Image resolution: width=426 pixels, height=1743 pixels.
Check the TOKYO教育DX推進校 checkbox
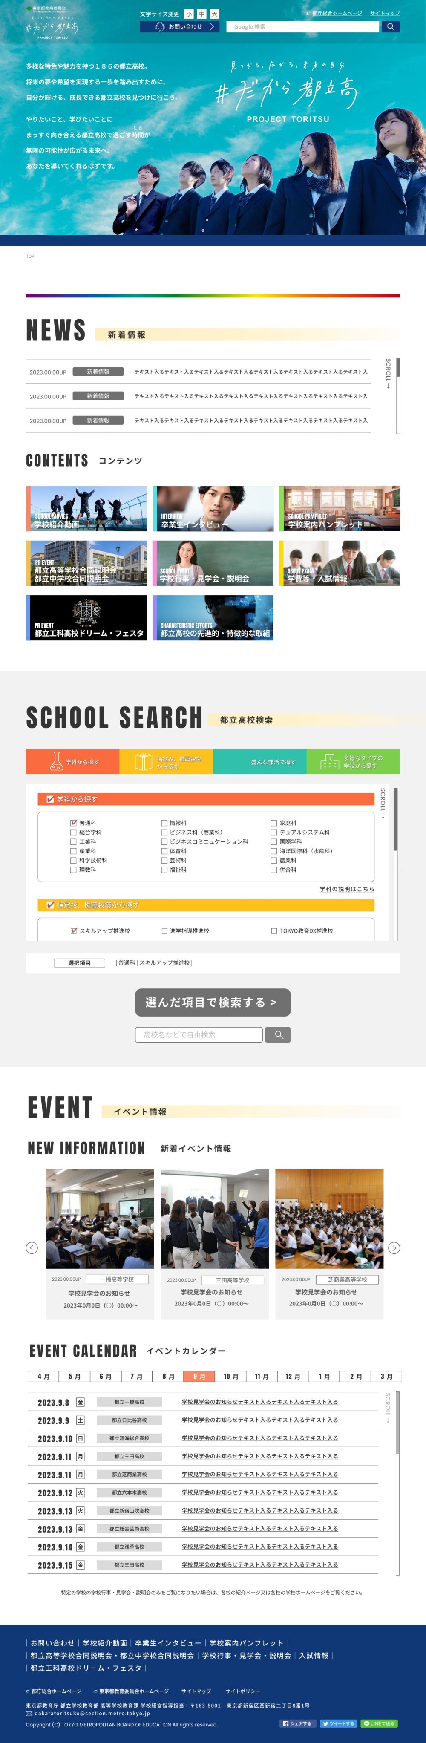pyautogui.click(x=274, y=931)
